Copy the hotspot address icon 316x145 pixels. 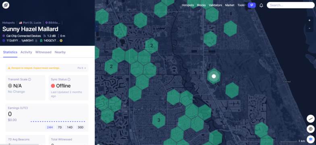click(36, 41)
